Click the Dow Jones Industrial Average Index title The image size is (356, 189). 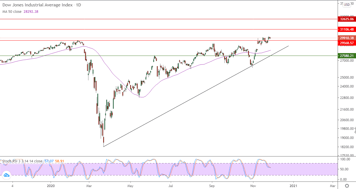pyautogui.click(x=38, y=5)
